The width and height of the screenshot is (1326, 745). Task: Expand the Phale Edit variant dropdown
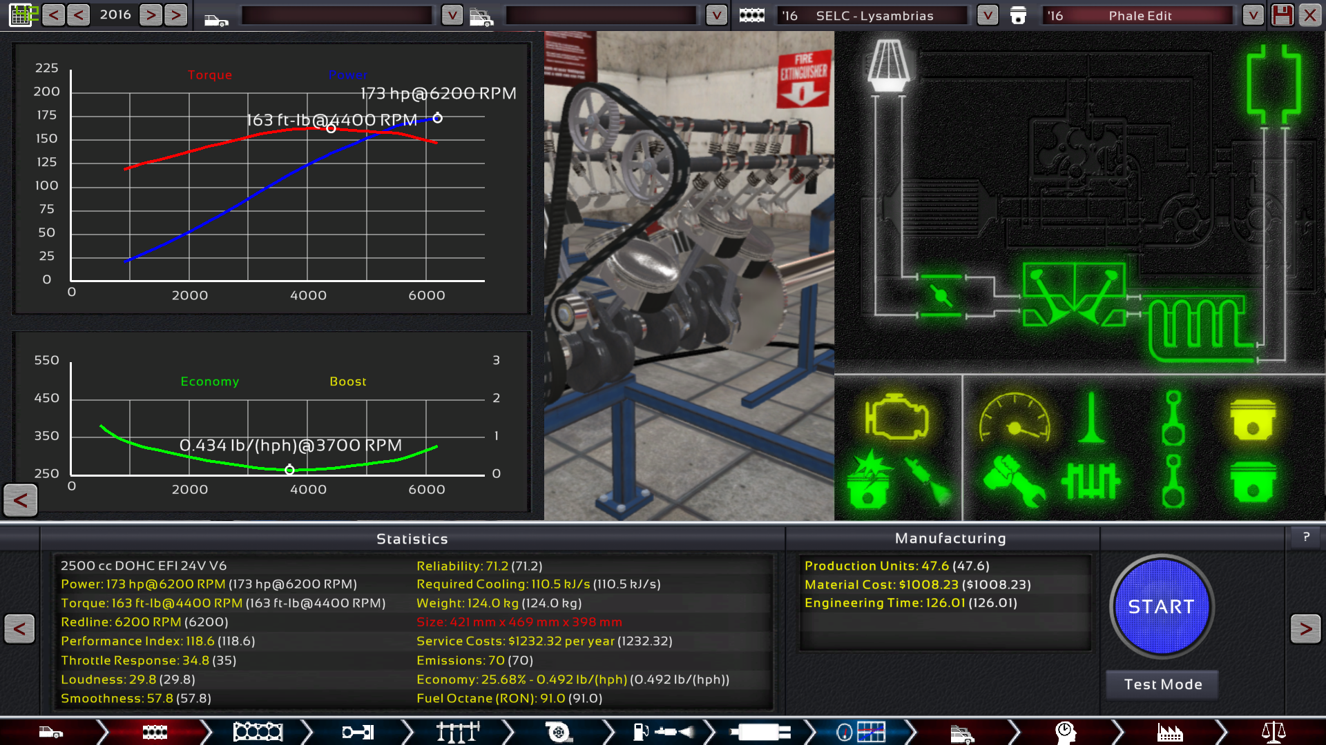[x=1253, y=15]
